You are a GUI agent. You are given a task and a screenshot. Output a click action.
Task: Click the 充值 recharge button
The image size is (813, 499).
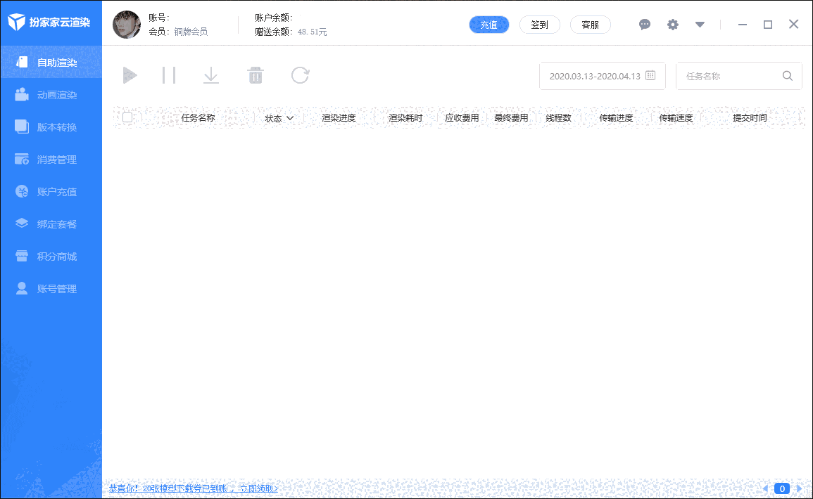(x=489, y=24)
